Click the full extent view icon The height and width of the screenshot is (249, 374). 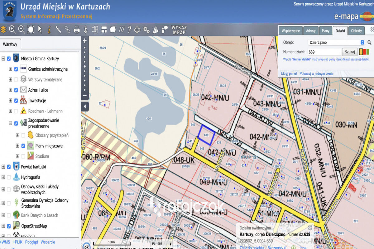coord(31,30)
